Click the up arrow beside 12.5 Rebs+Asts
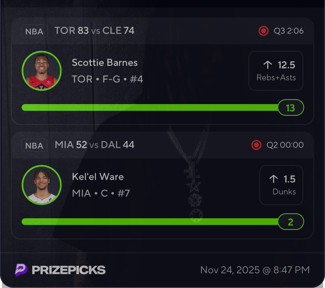 point(267,65)
